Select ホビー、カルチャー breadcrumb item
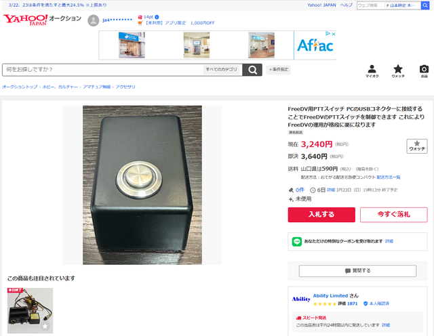 coord(60,87)
